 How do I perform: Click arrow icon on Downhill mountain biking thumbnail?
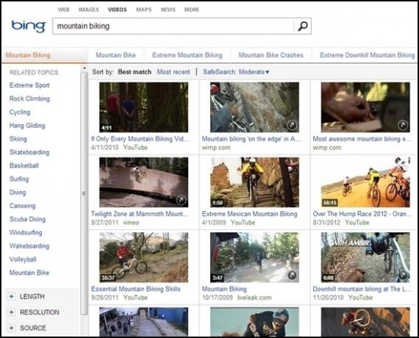(403, 275)
